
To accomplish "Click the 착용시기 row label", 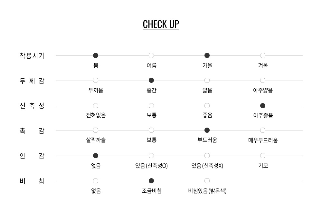I will click(x=32, y=56).
